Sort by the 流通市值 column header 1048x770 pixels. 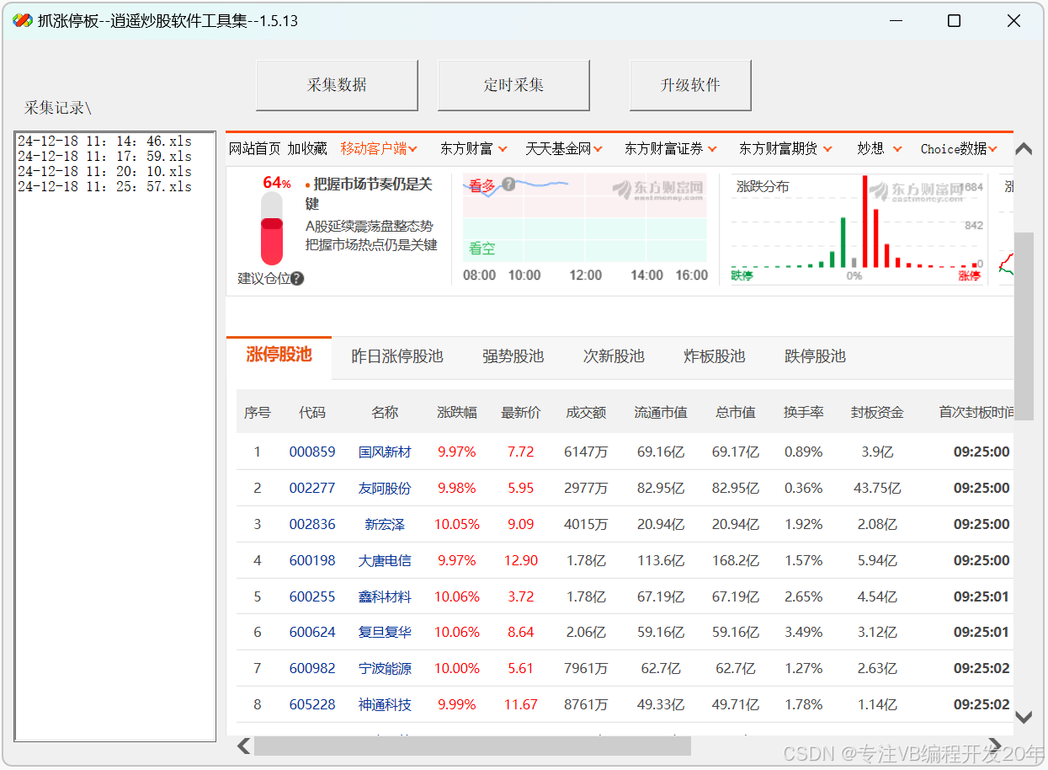[661, 413]
